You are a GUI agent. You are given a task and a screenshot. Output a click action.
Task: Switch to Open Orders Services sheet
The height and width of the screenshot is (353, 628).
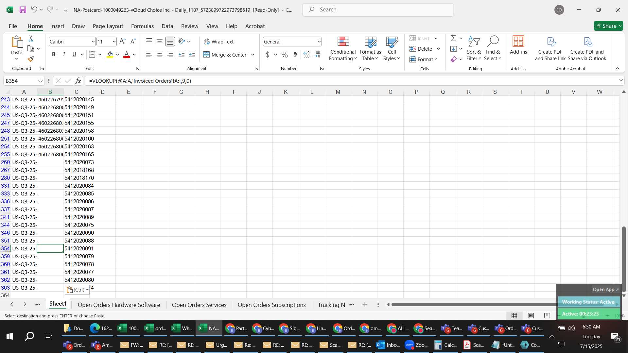click(199, 305)
